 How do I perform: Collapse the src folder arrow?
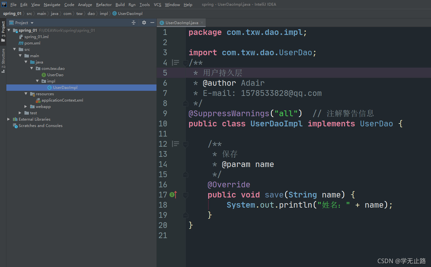[15, 50]
